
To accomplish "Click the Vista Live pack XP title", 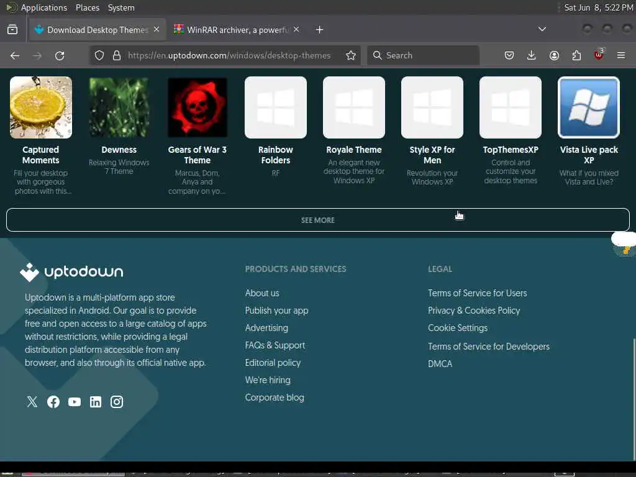I will (589, 155).
